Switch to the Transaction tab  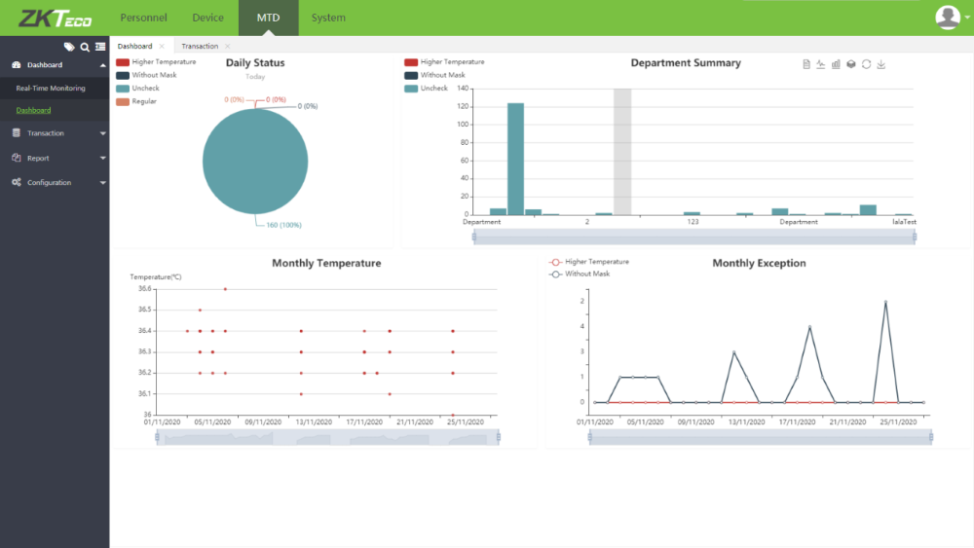click(x=200, y=47)
